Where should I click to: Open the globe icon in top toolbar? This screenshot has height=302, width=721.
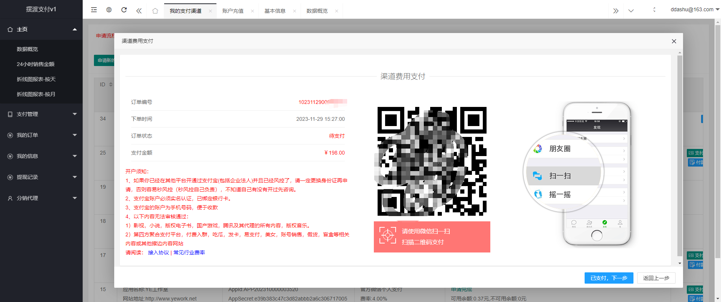[x=109, y=10]
